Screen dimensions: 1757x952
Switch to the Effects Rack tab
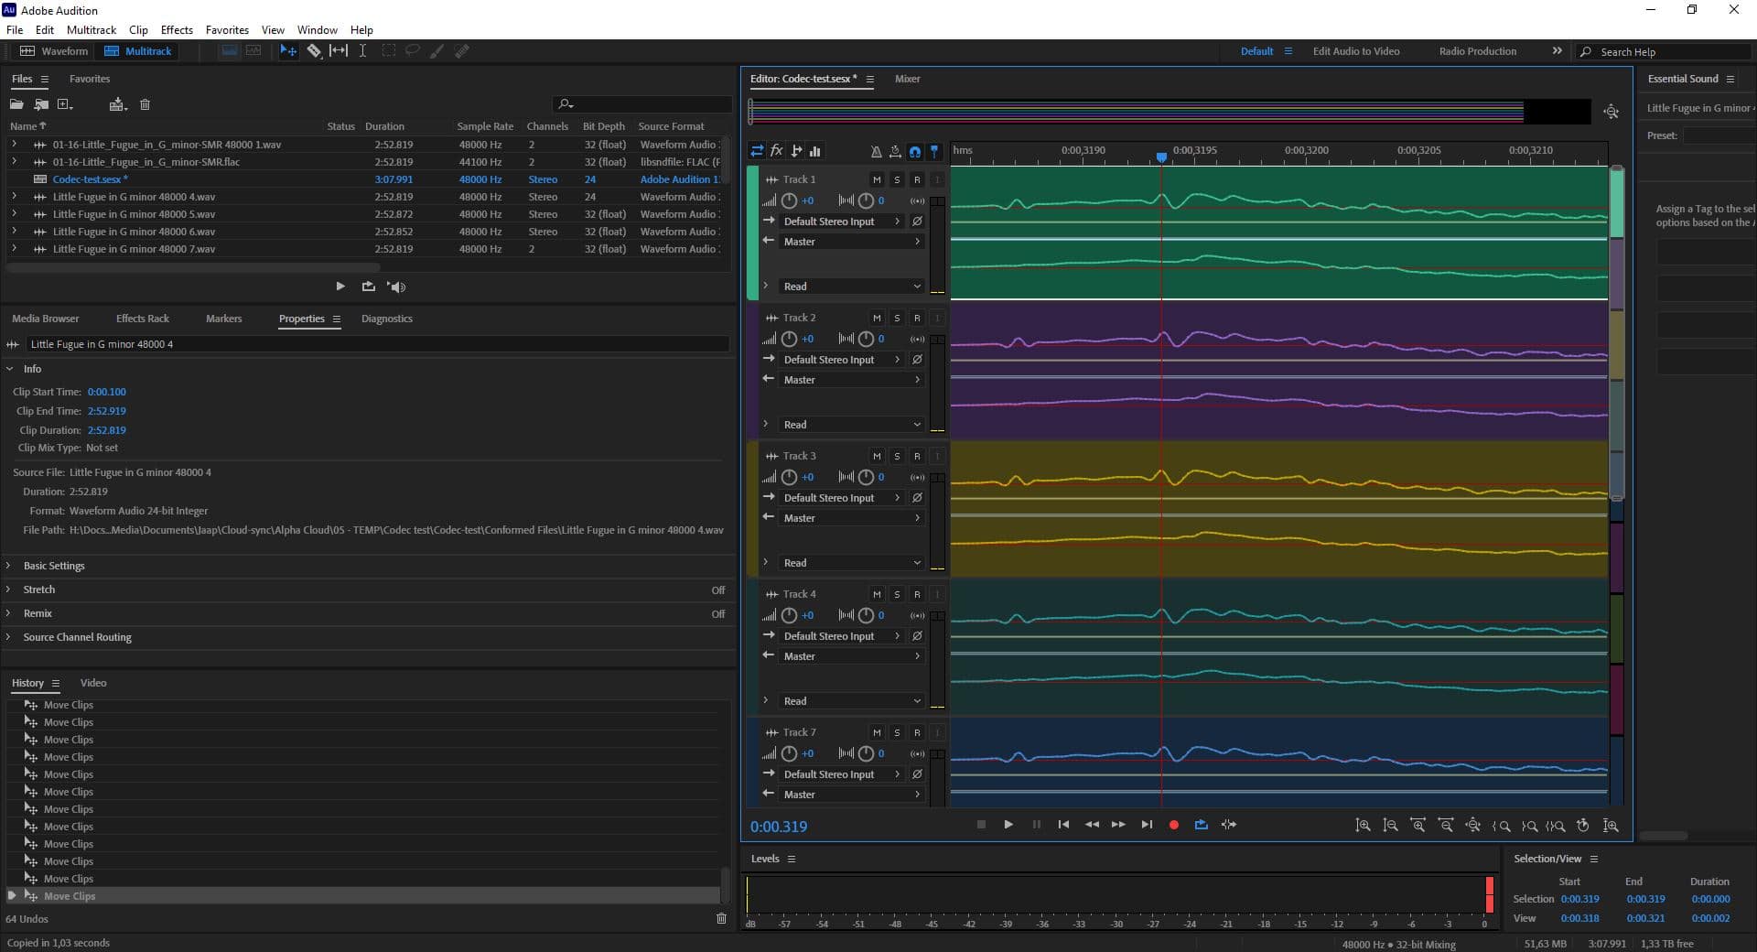click(x=143, y=319)
